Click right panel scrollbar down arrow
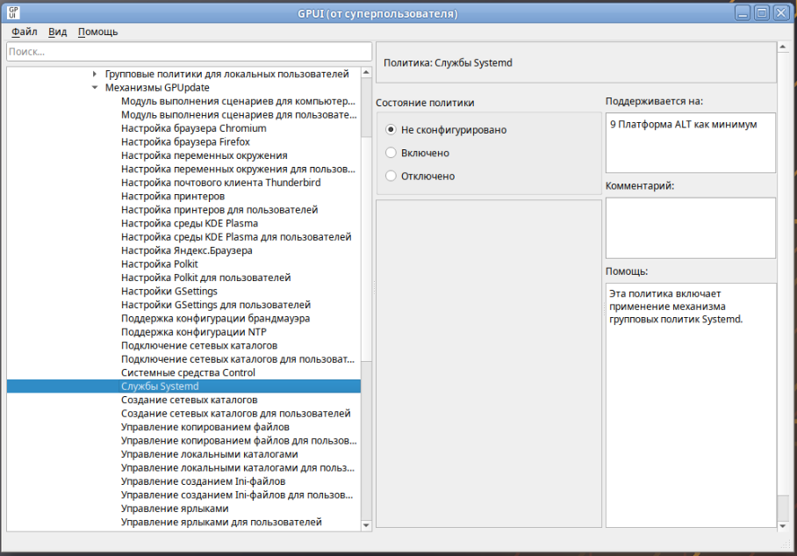 click(x=783, y=526)
